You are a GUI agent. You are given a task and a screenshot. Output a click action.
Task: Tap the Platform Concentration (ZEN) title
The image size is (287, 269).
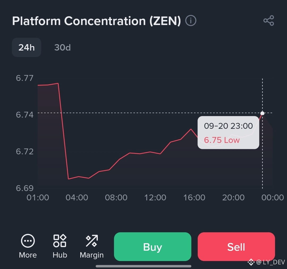[96, 21]
